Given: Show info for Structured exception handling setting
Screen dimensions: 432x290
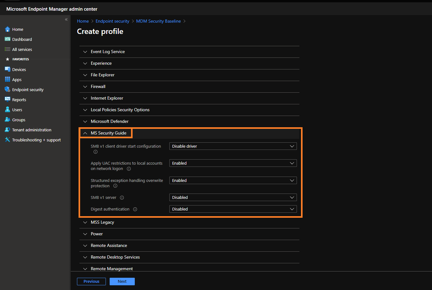Looking at the screenshot, I should [x=115, y=186].
